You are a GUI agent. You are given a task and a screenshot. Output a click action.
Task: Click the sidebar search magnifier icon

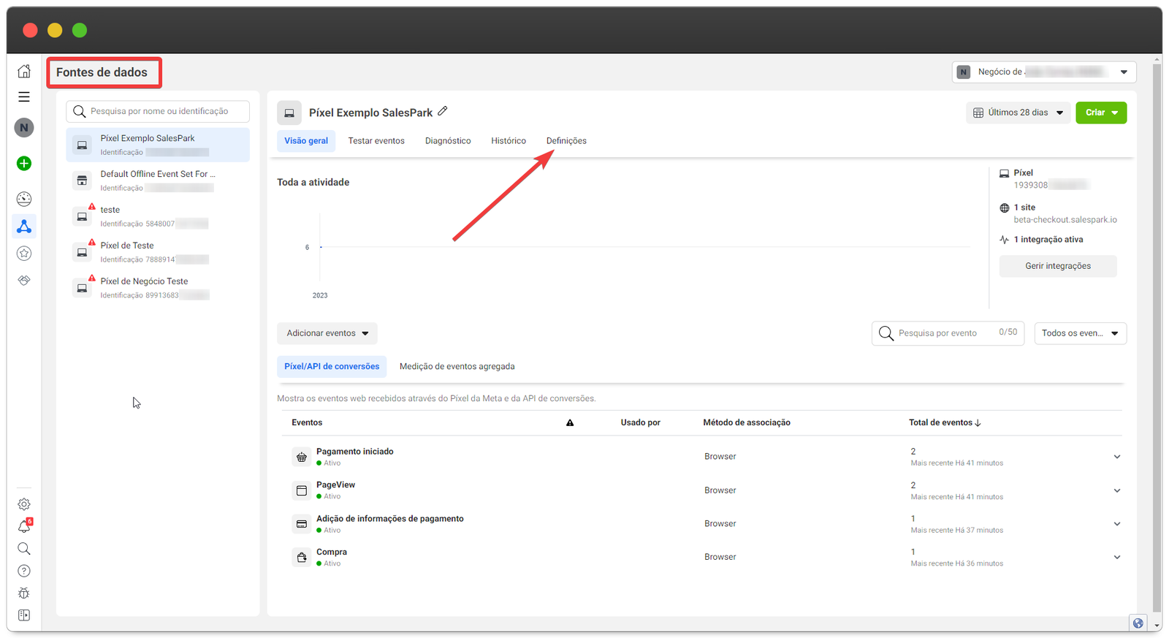click(x=24, y=549)
